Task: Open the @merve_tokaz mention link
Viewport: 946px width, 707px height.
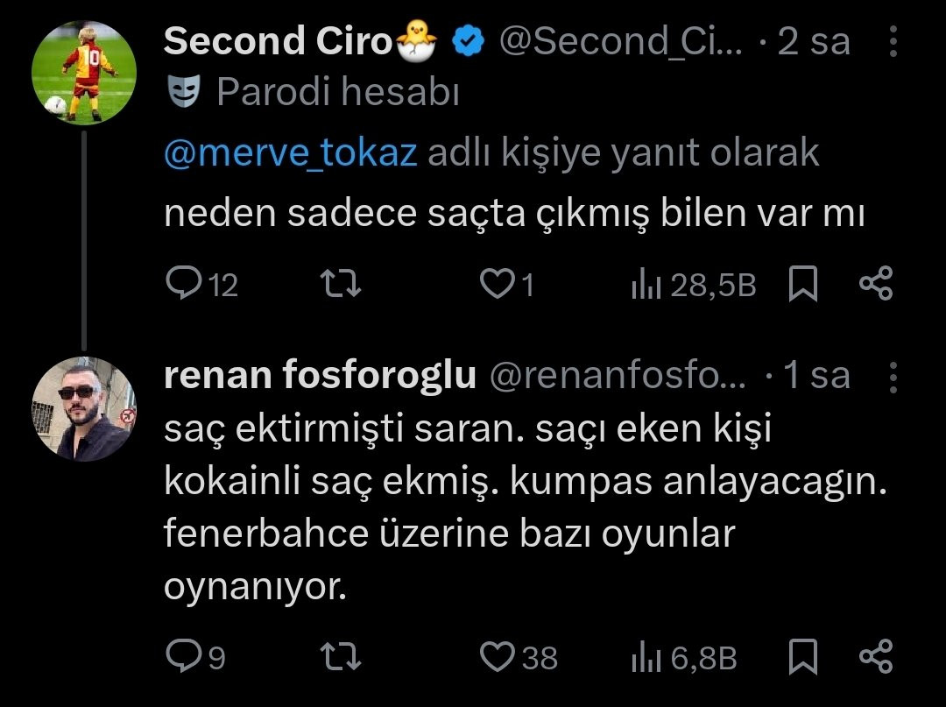Action: 290,153
